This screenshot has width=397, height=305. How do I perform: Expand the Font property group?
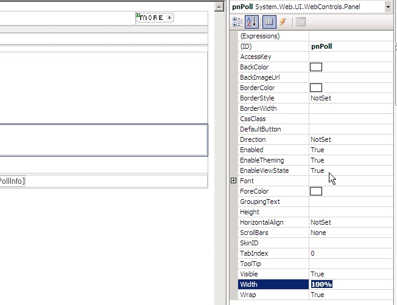(233, 180)
